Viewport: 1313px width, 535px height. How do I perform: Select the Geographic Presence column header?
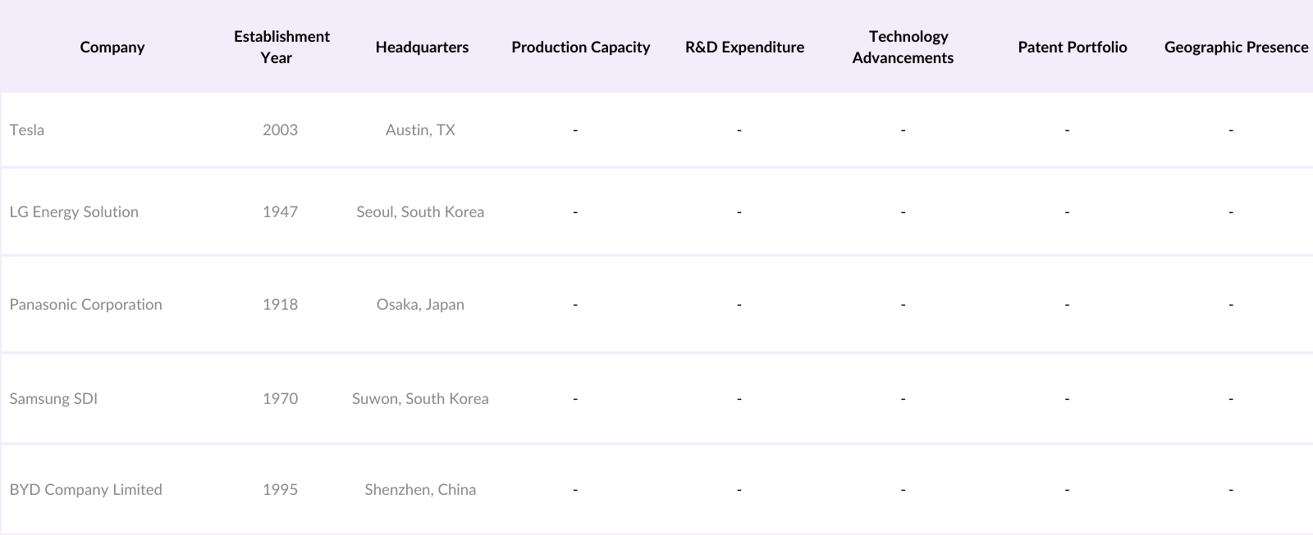(1235, 48)
